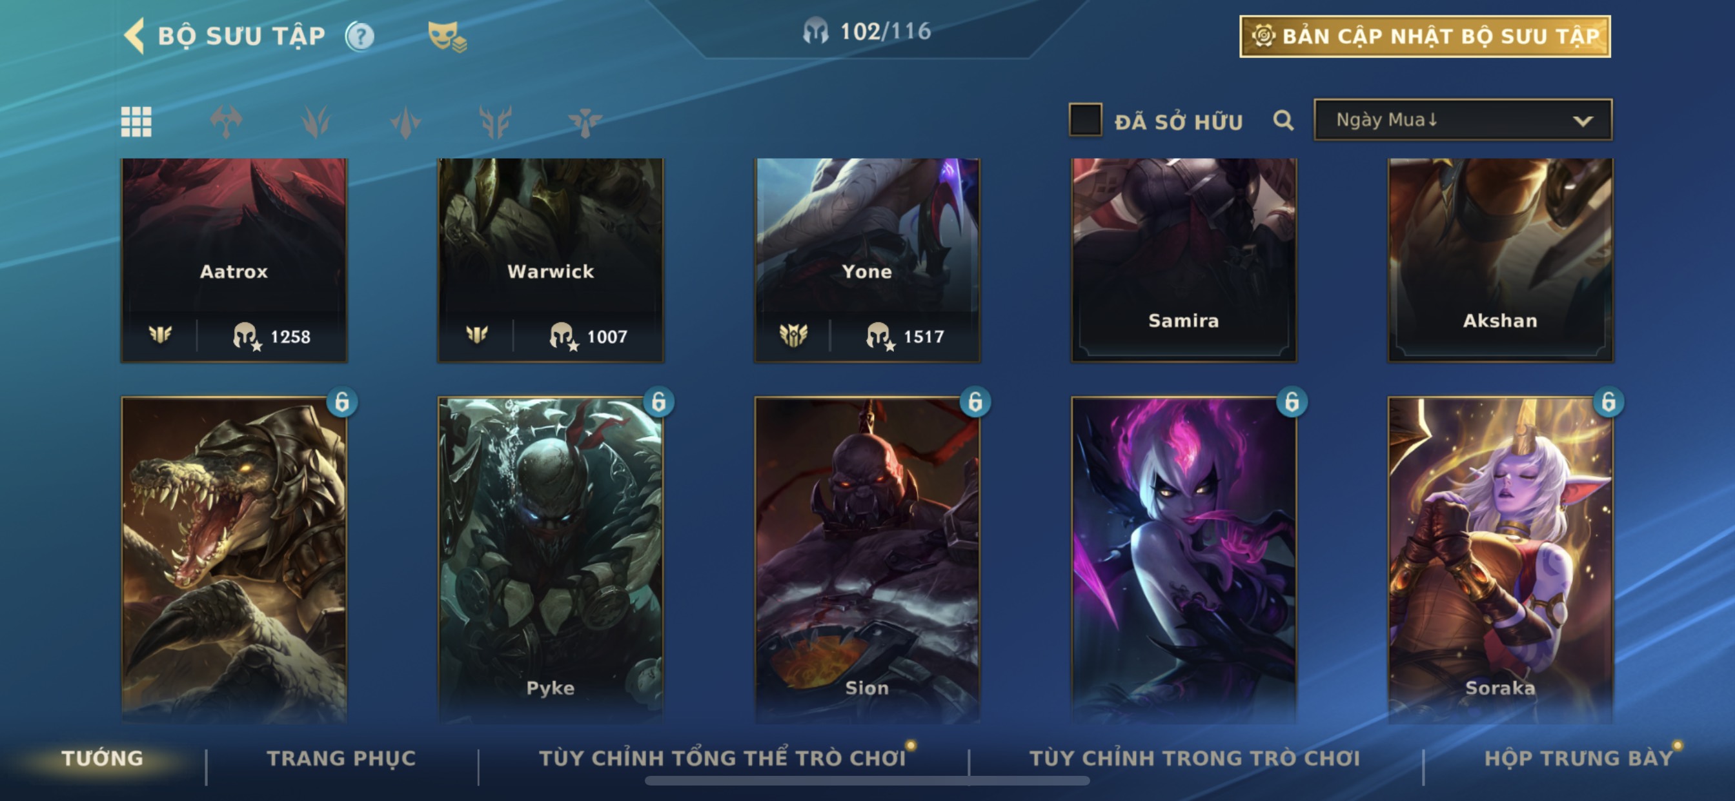Click Bản Cập Nhật Bộ Sưu Tập button

pyautogui.click(x=1425, y=36)
